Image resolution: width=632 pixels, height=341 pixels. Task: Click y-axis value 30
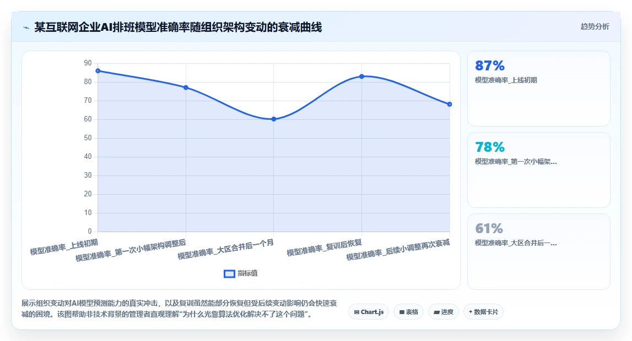click(x=88, y=175)
